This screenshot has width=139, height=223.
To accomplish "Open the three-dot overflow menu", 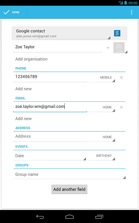I will (x=132, y=12).
